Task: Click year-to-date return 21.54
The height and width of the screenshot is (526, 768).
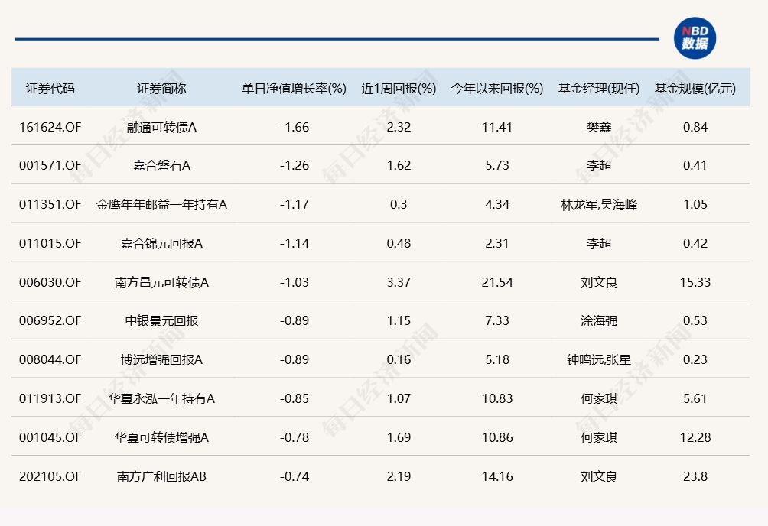Action: pyautogui.click(x=496, y=282)
